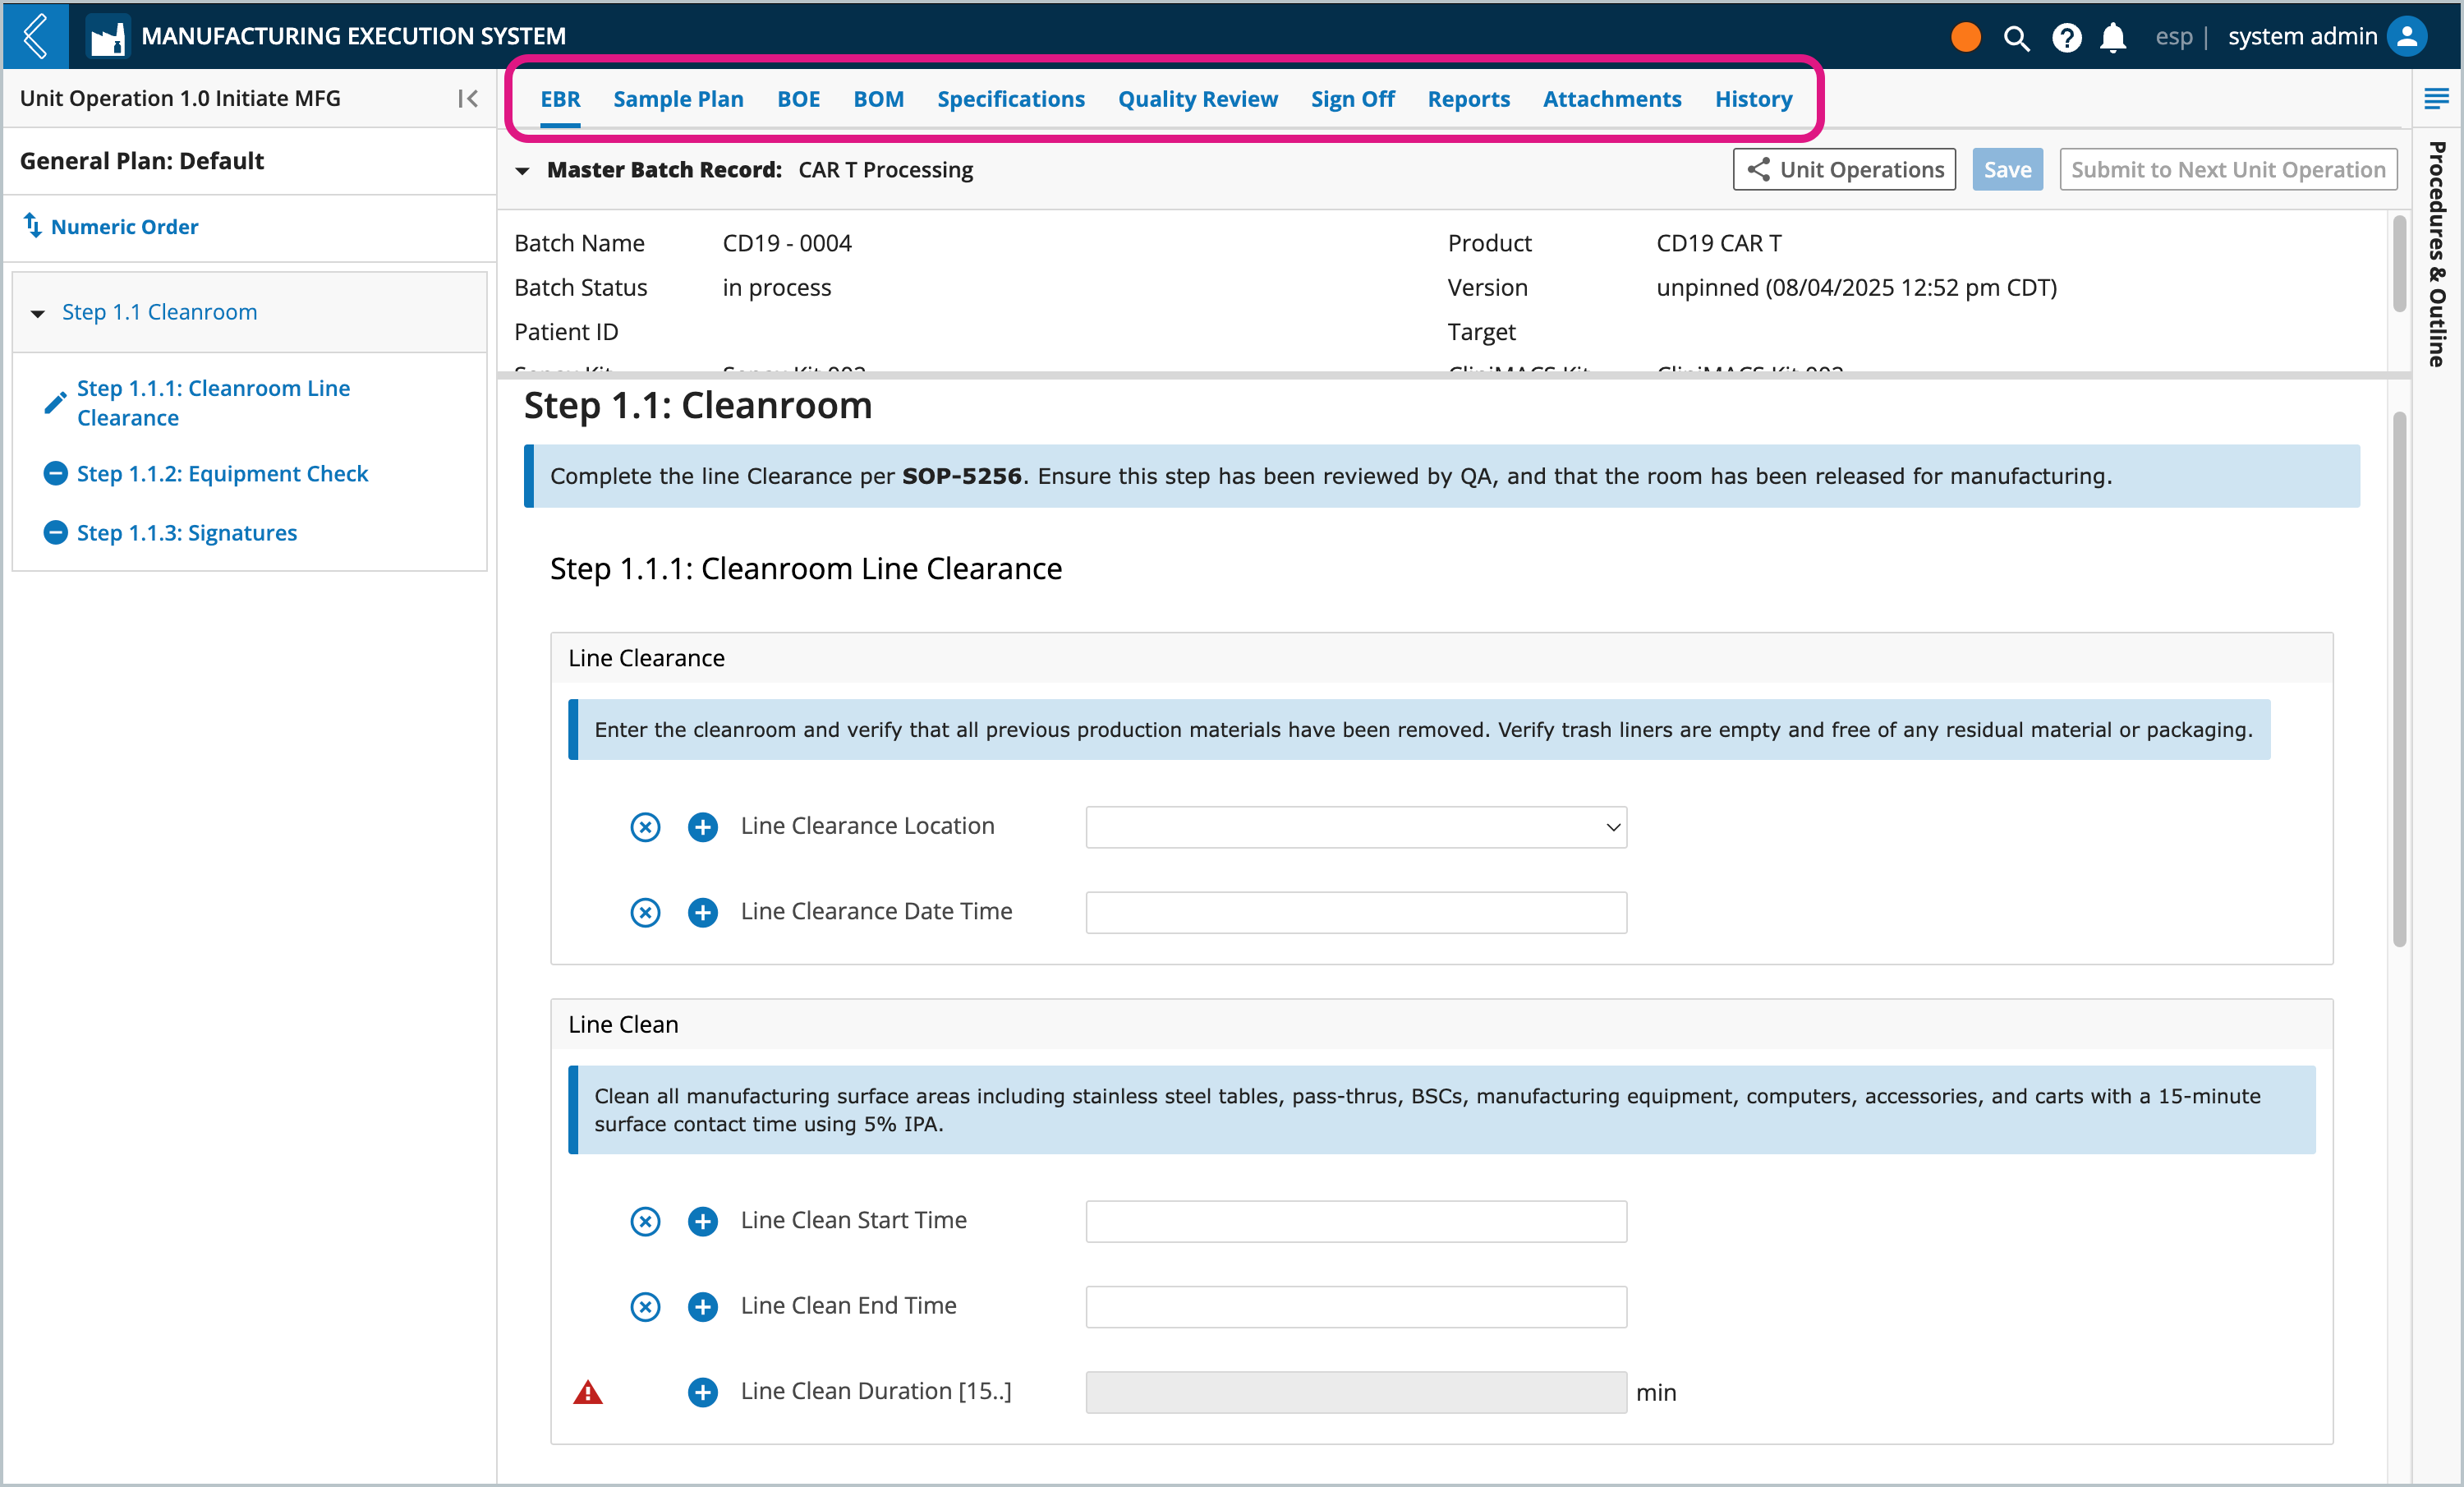This screenshot has height=1487, width=2464.
Task: Click plus icon for Line Clearance Location
Action: coord(703,827)
